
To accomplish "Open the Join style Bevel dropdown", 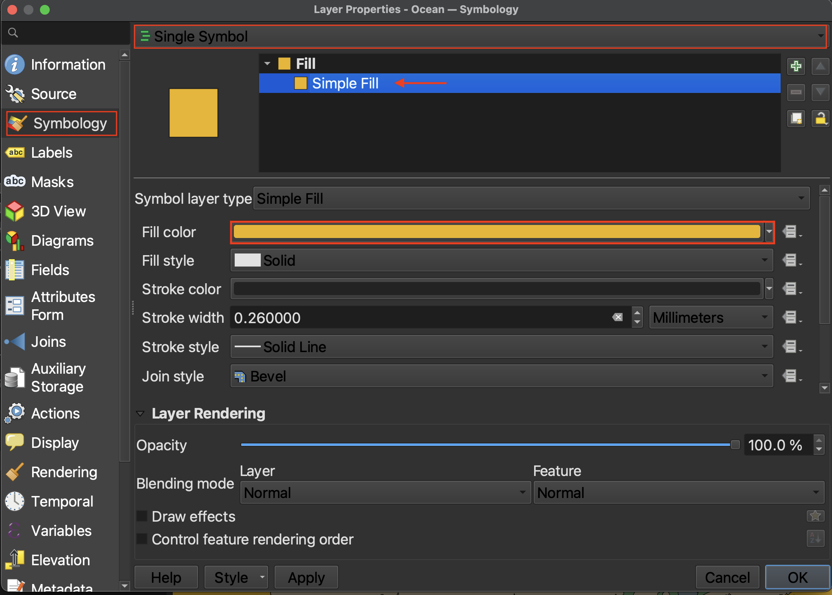I will [x=501, y=376].
